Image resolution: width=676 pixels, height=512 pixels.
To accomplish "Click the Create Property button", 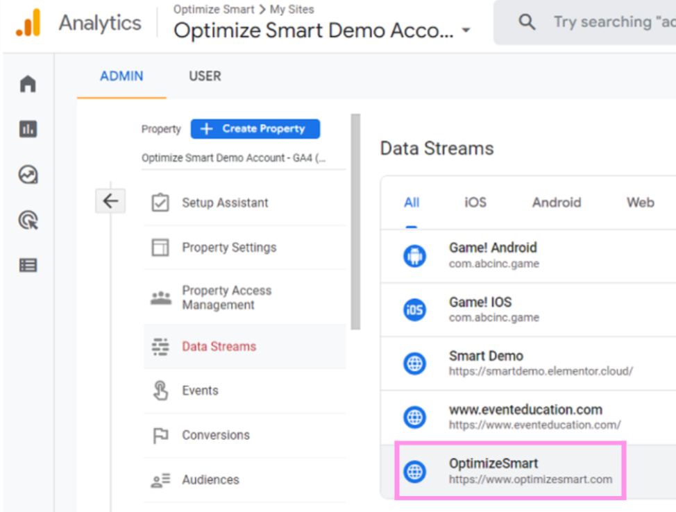I will coord(255,129).
